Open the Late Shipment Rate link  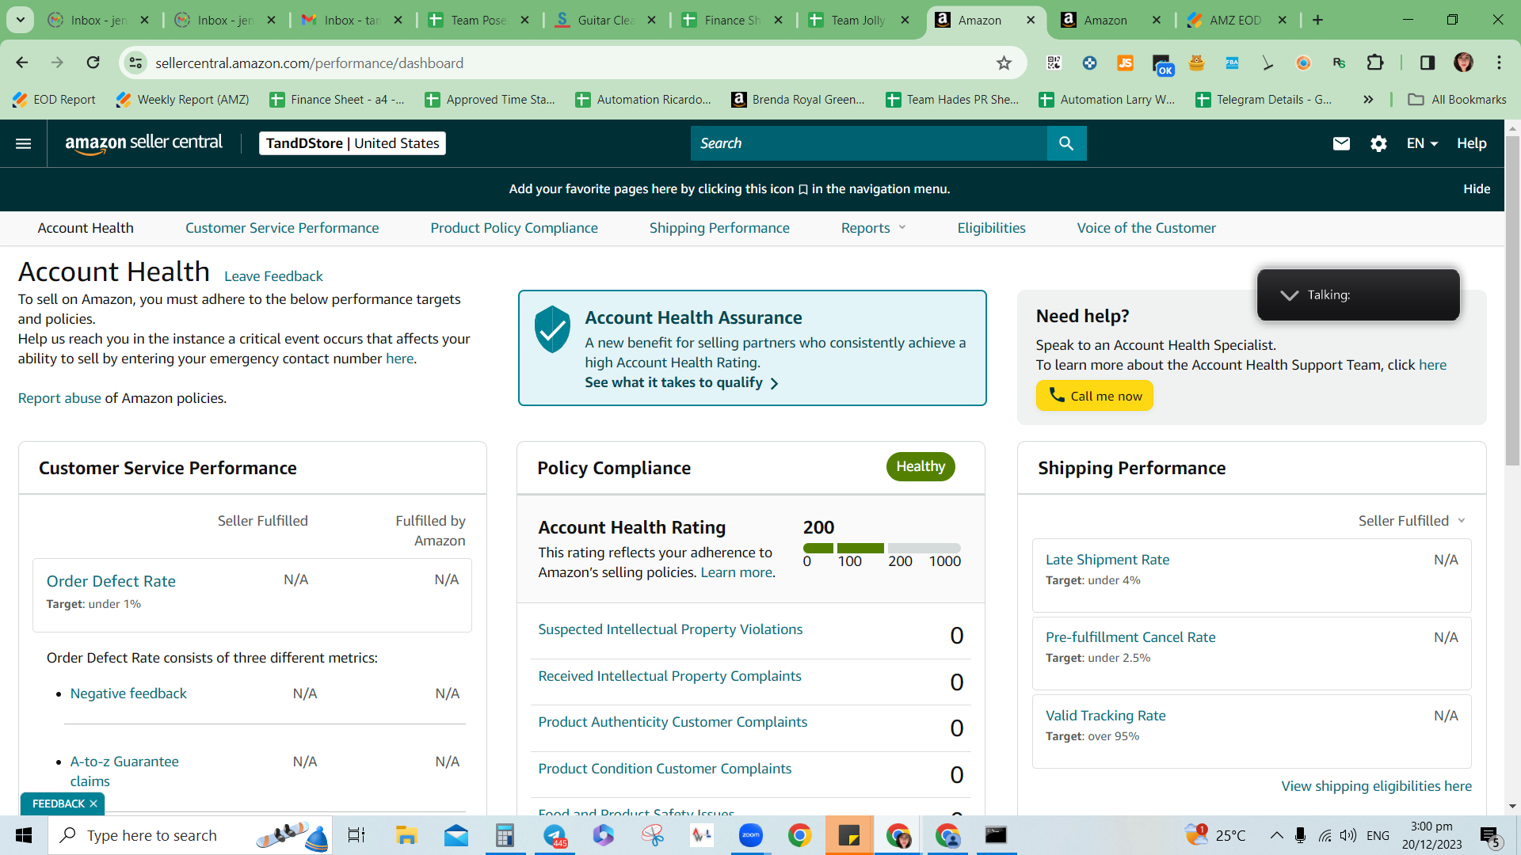1107,560
